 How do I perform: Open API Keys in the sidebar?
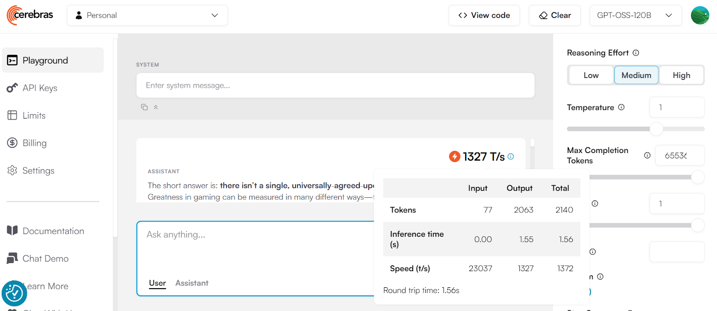40,88
